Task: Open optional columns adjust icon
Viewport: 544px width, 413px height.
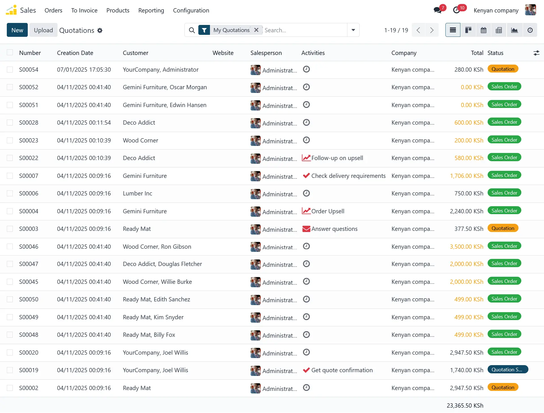Action: (536, 53)
